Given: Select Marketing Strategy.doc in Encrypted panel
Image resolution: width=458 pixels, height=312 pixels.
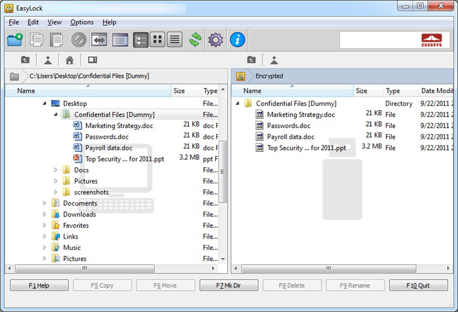Looking at the screenshot, I should [301, 115].
